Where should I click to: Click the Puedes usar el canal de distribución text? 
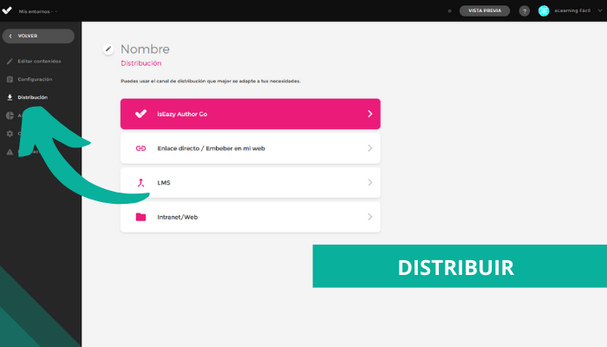(x=211, y=82)
